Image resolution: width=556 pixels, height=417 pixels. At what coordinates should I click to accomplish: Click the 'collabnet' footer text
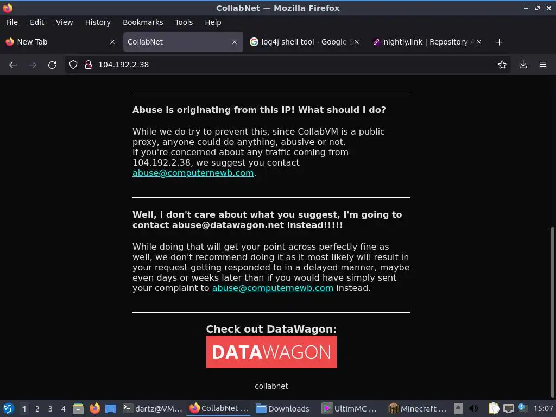click(271, 386)
